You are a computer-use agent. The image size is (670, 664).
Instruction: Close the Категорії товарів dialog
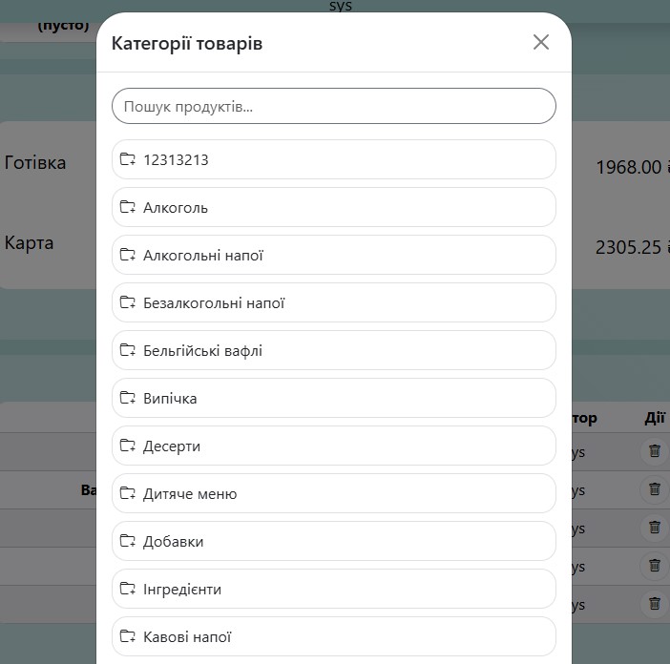541,42
